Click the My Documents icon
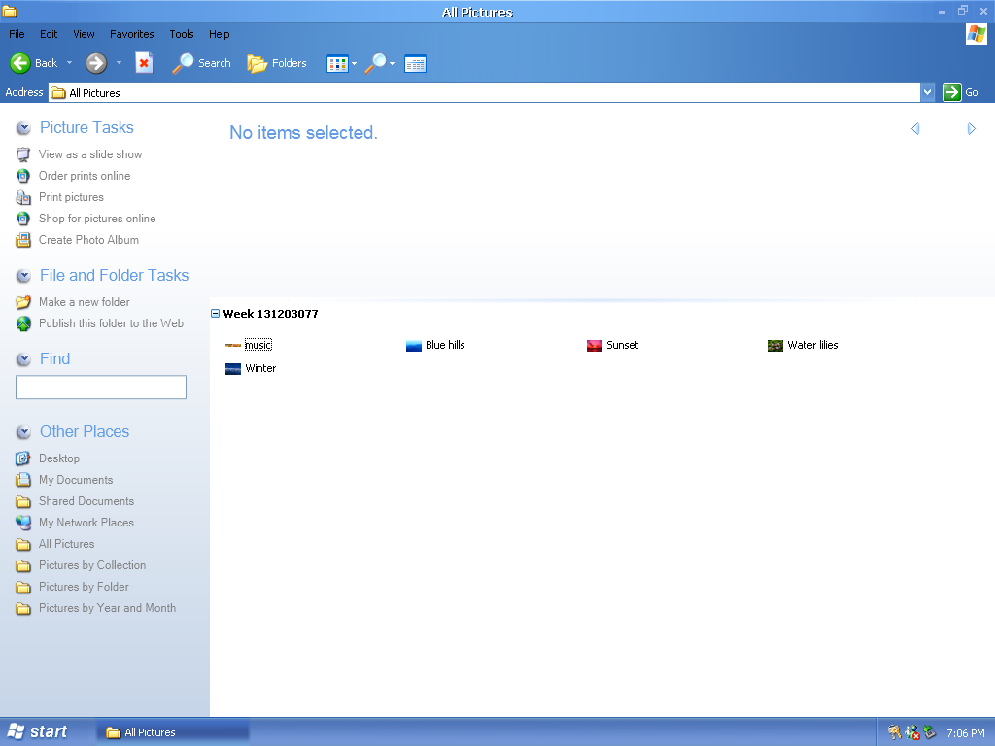Screen dimensions: 995x746 [x=23, y=480]
